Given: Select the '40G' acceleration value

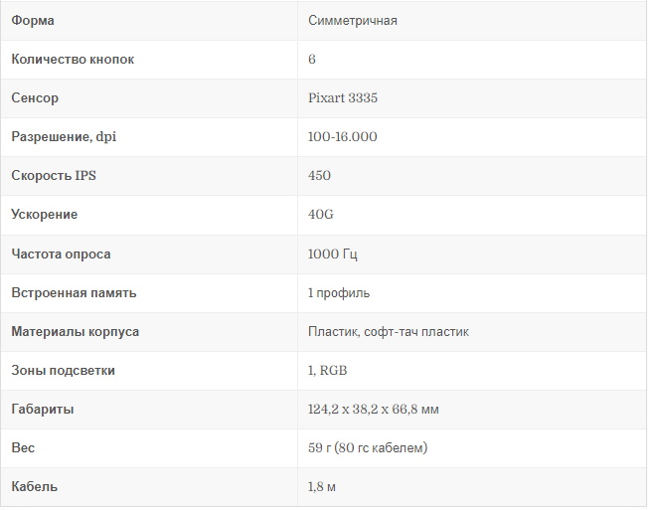Looking at the screenshot, I should coord(321,215).
